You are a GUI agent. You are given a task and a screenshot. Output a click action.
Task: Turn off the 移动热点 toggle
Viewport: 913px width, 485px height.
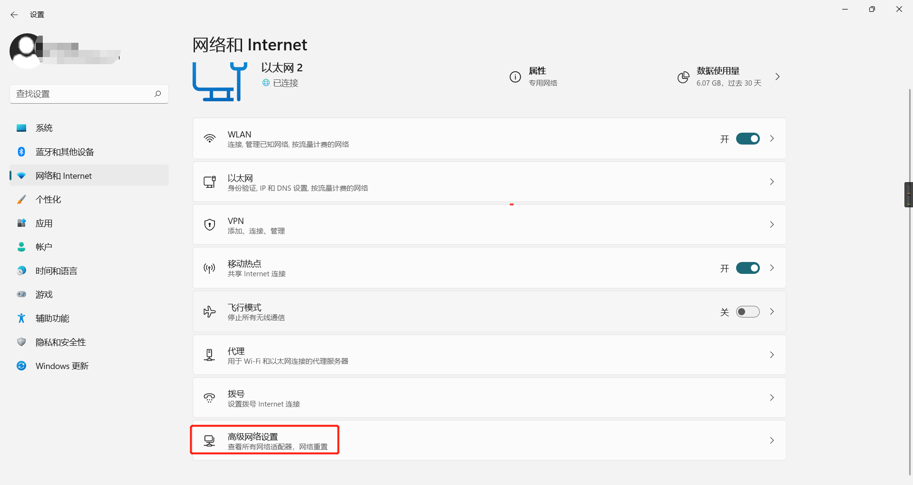pyautogui.click(x=748, y=268)
